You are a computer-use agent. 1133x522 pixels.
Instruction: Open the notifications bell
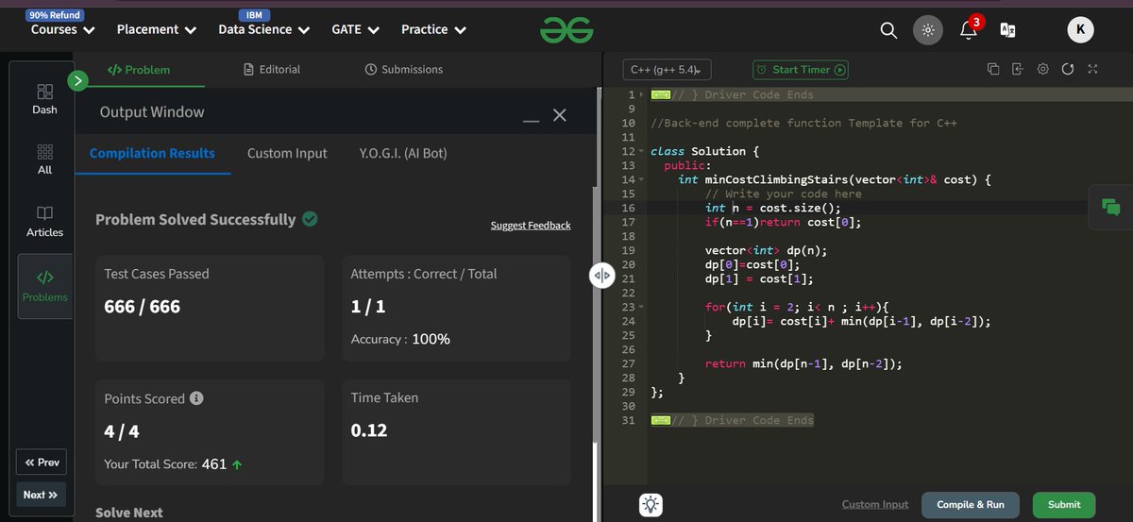[x=968, y=30]
